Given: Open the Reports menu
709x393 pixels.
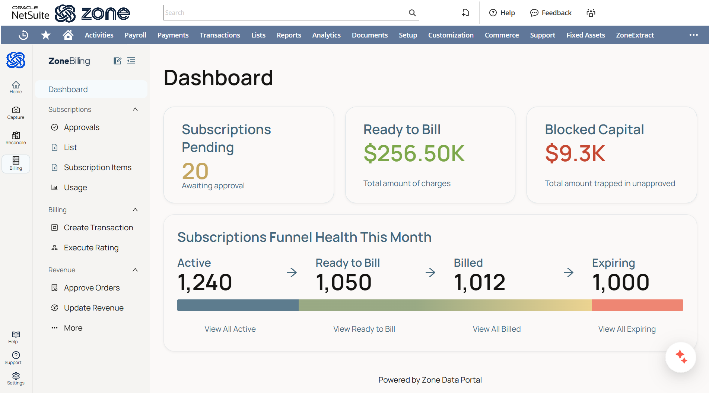Looking at the screenshot, I should [289, 35].
